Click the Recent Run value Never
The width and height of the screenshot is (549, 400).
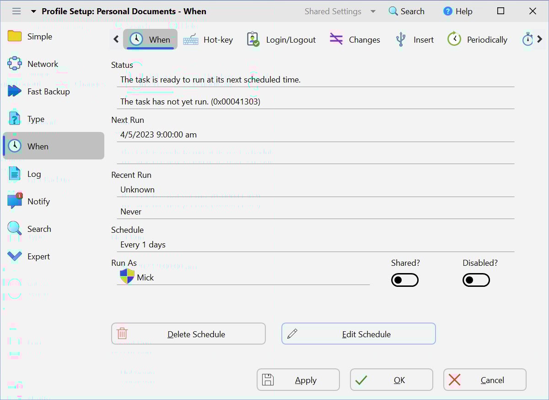131,212
